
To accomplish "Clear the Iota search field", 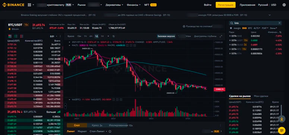I will (279, 23).
